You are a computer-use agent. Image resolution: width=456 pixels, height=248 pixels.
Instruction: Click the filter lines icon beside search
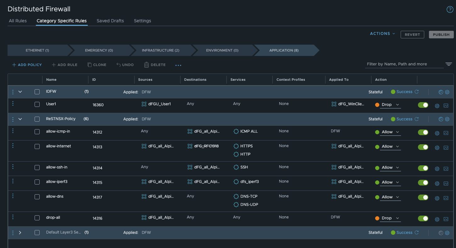point(448,64)
